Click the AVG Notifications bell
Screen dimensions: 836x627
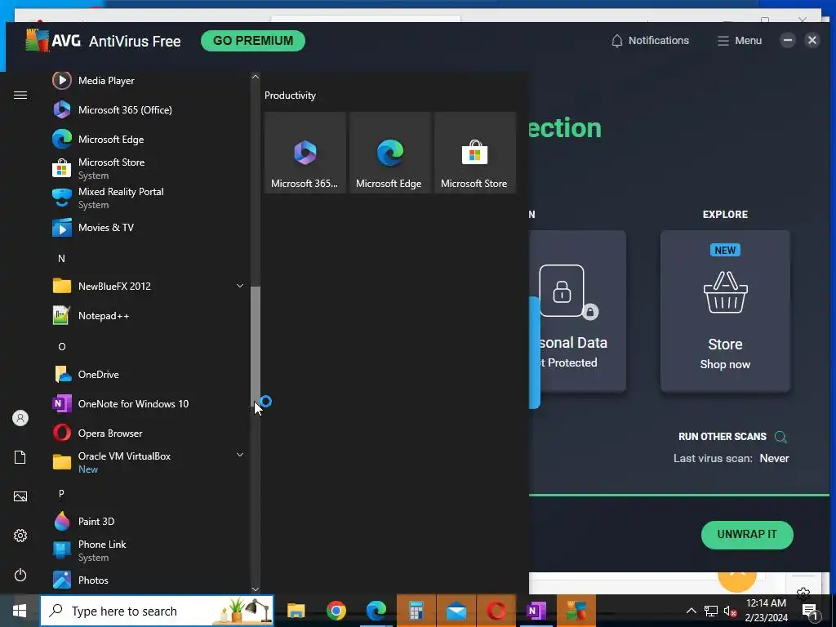pyautogui.click(x=650, y=41)
